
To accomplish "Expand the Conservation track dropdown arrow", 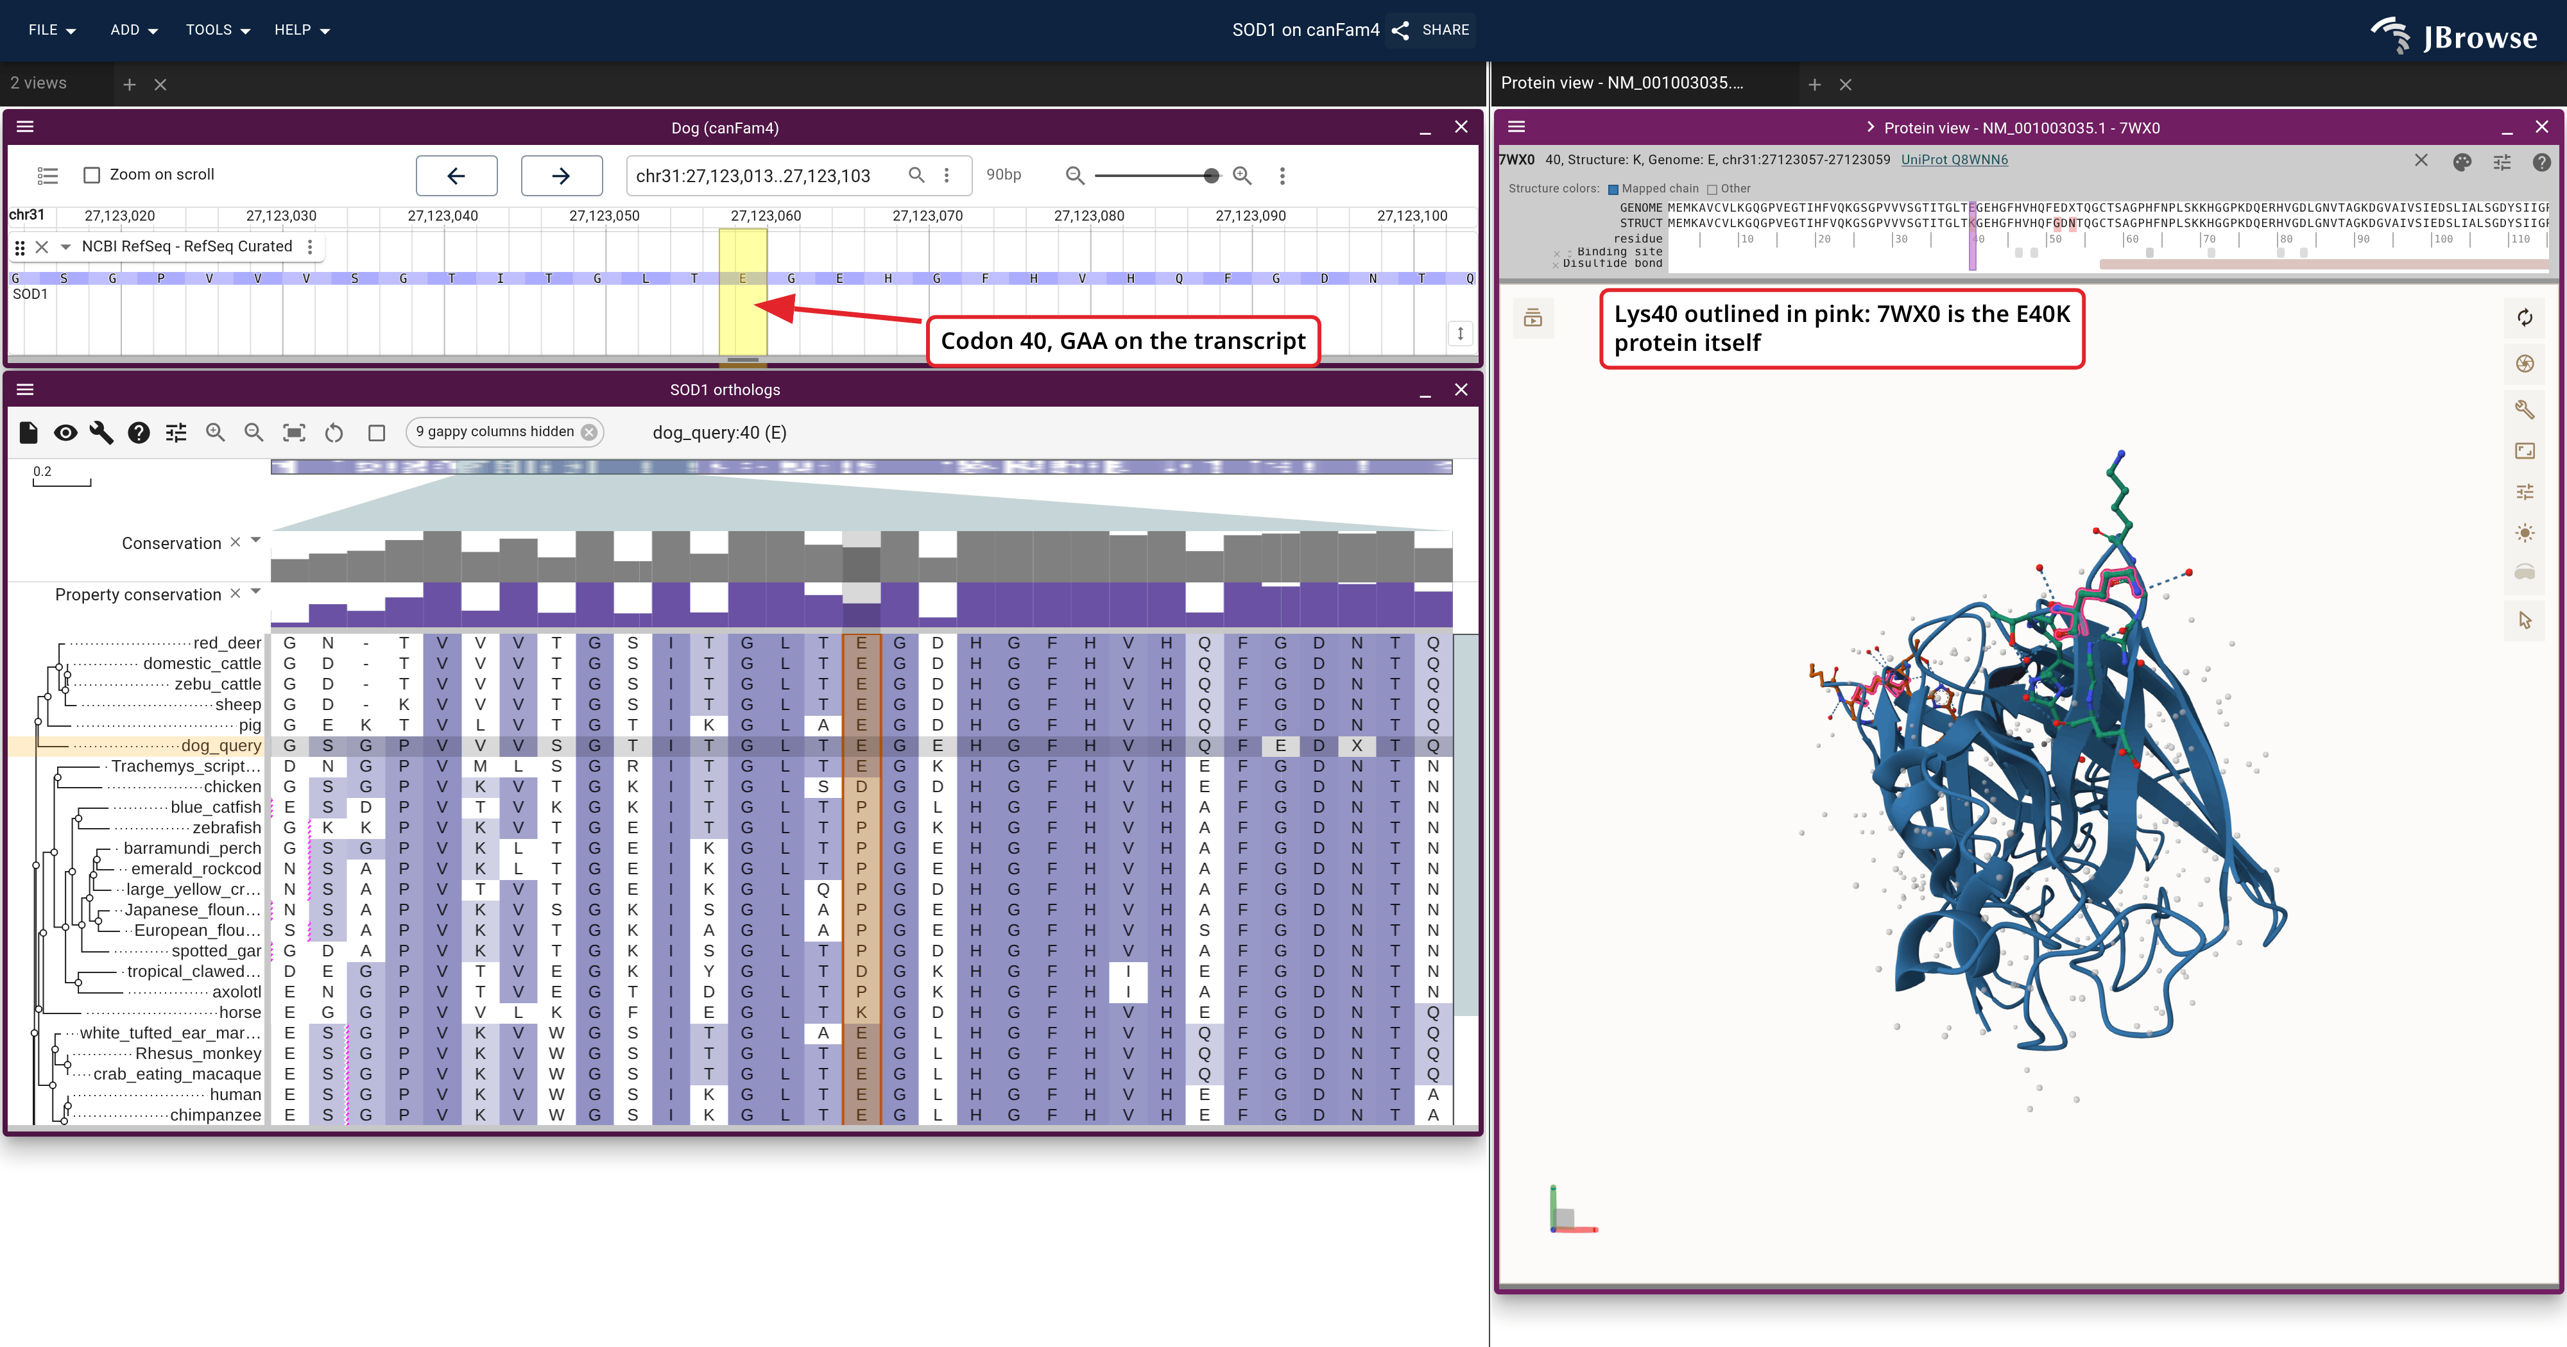I will click(256, 540).
